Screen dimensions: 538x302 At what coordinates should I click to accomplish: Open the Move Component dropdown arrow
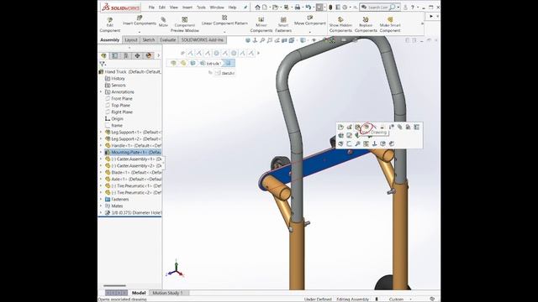pos(310,32)
